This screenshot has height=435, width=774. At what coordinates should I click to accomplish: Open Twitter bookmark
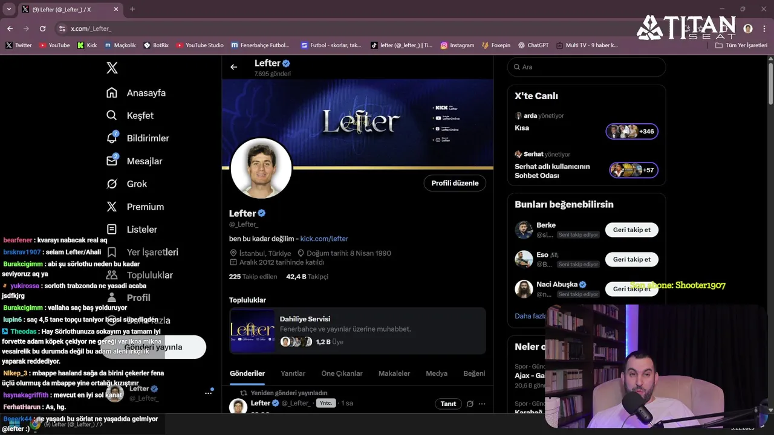19,45
